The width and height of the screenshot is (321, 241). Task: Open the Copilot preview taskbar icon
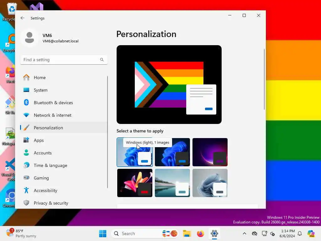(311, 233)
